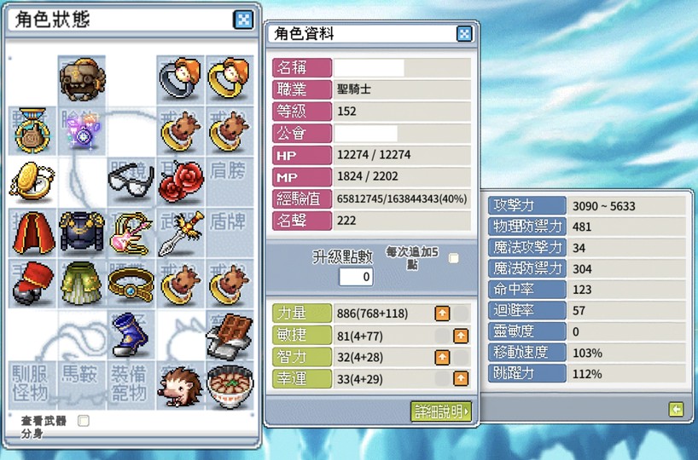Increase 敏捷 with its orange arrow

tap(461, 336)
